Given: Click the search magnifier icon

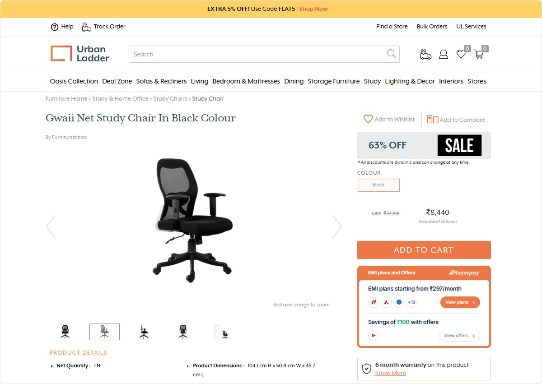Looking at the screenshot, I should click(x=392, y=54).
